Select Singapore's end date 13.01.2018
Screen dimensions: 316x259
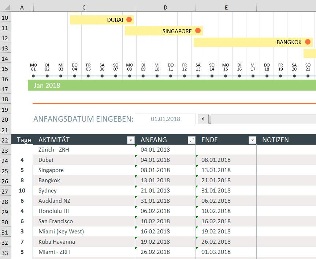tap(226, 170)
